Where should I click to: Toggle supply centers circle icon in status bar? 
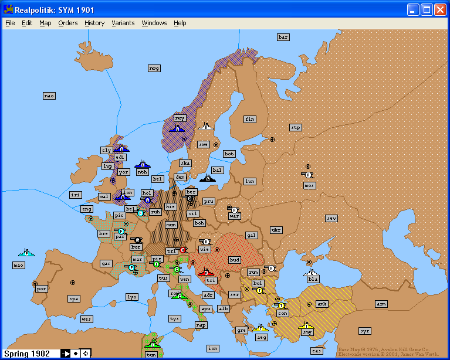tap(86, 354)
